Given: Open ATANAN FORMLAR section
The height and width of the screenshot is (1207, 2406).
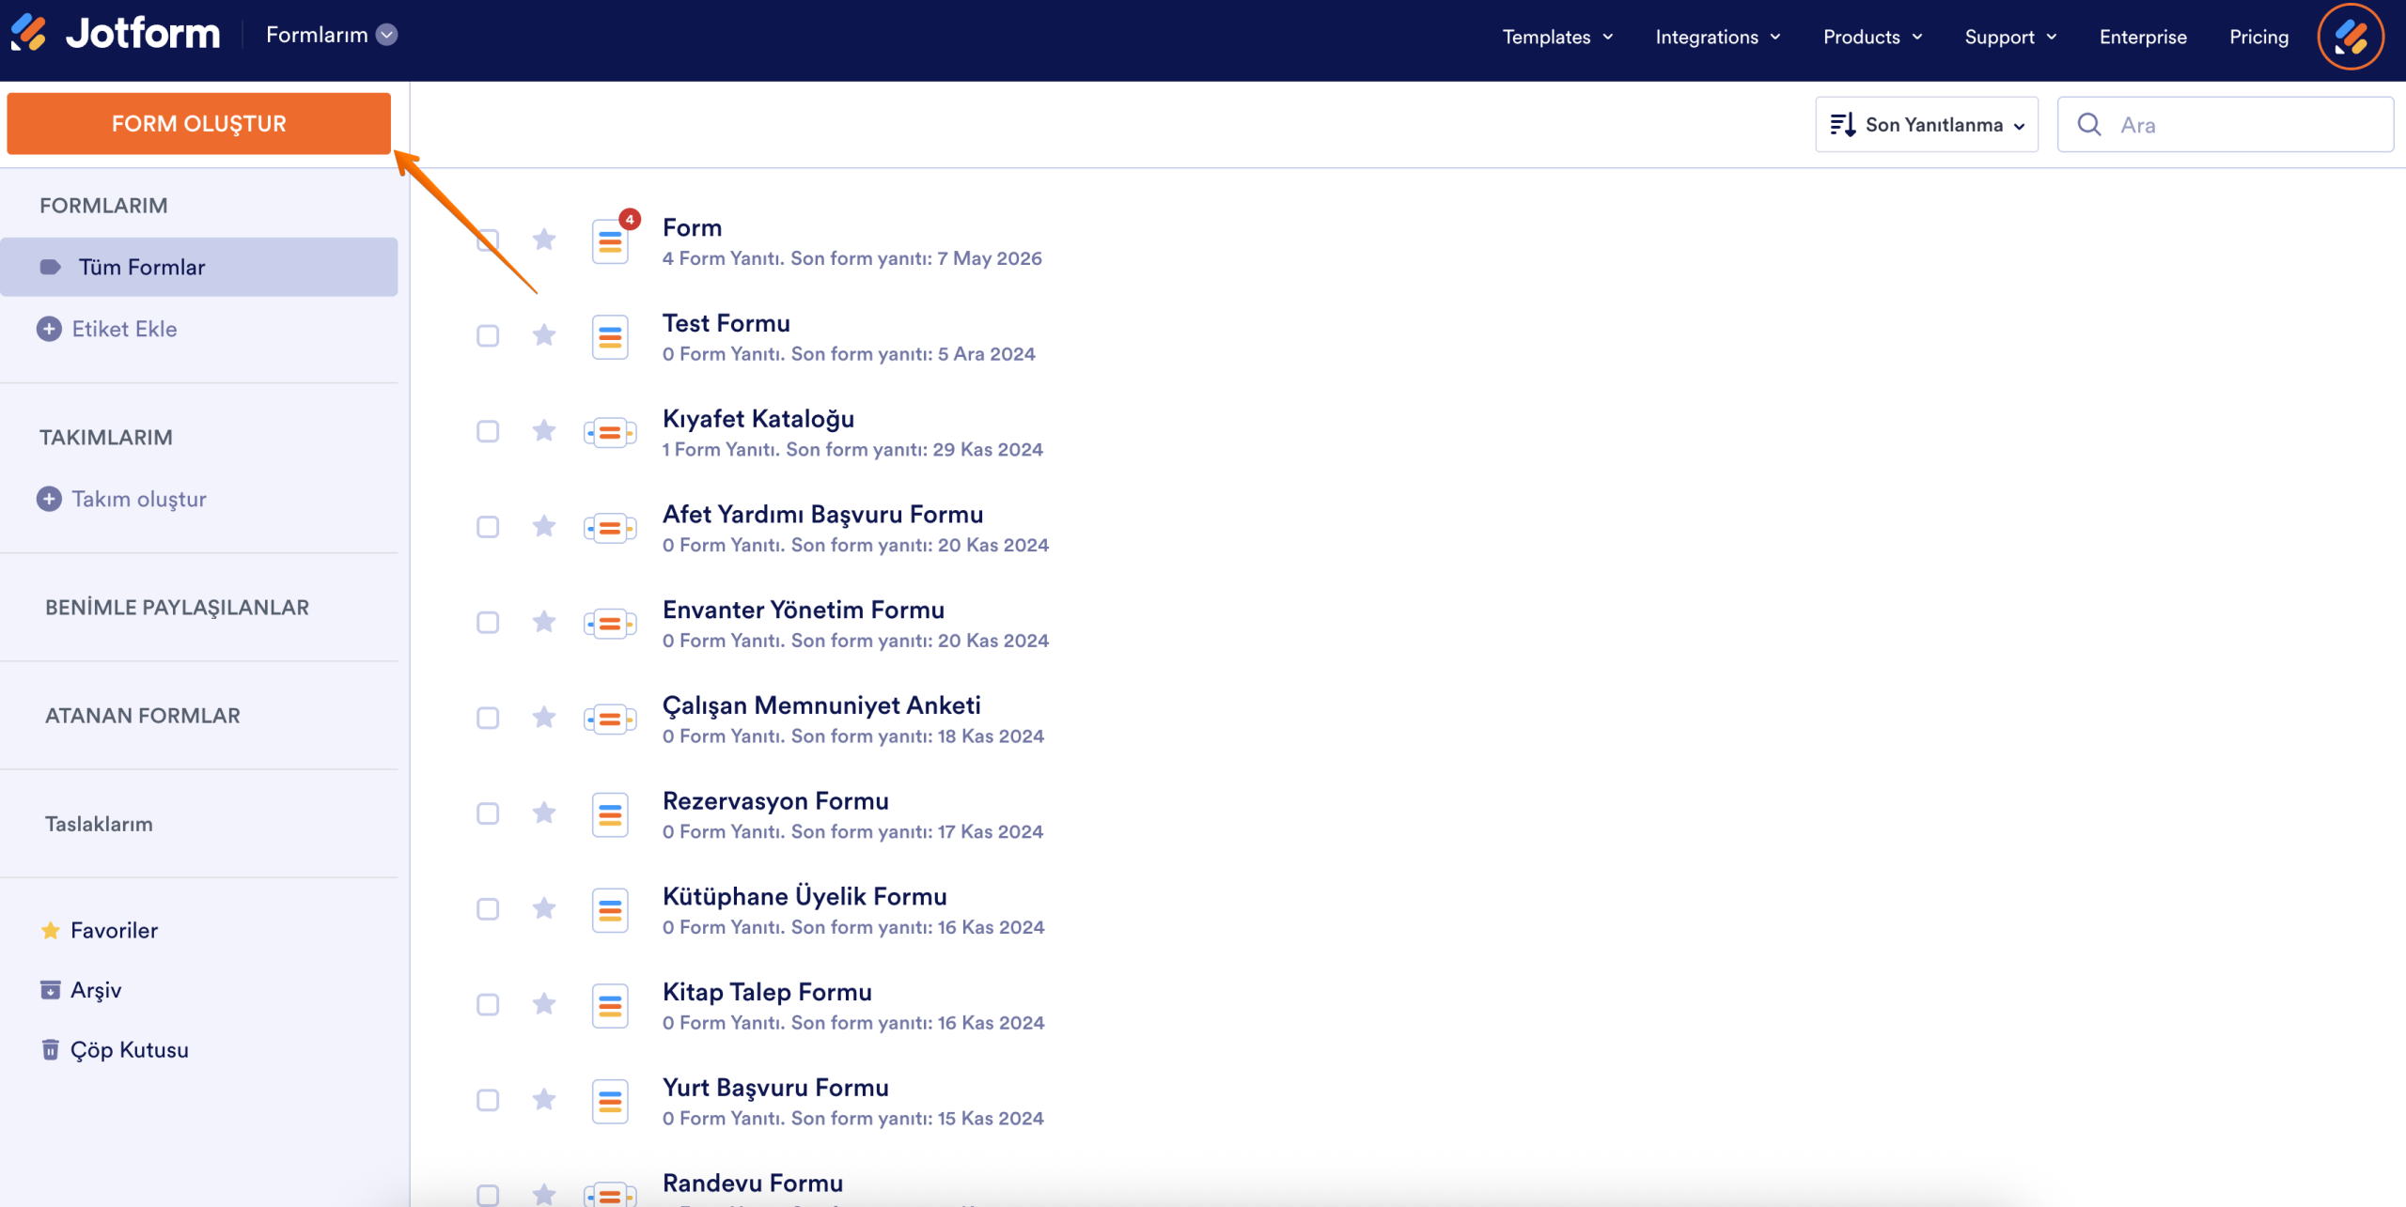Looking at the screenshot, I should pyautogui.click(x=143, y=716).
